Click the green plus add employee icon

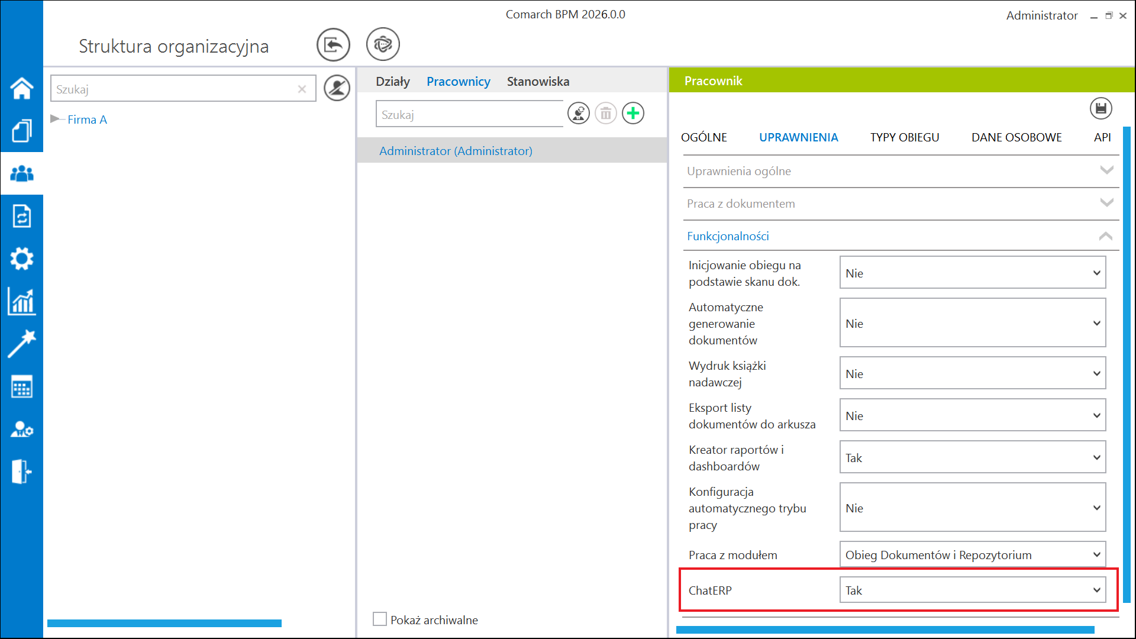tap(633, 114)
